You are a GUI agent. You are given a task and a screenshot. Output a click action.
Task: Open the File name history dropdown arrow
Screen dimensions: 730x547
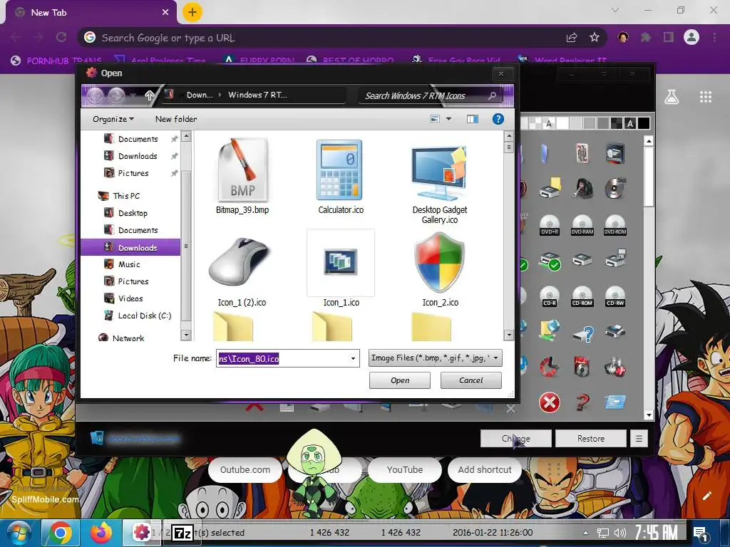pos(353,358)
